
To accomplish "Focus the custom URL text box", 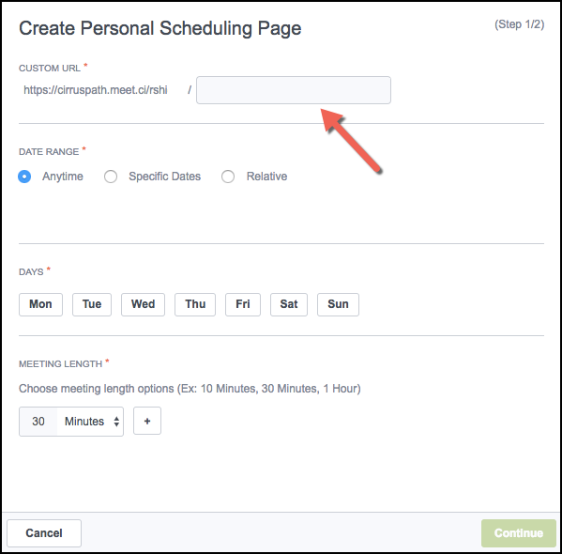I will [294, 90].
